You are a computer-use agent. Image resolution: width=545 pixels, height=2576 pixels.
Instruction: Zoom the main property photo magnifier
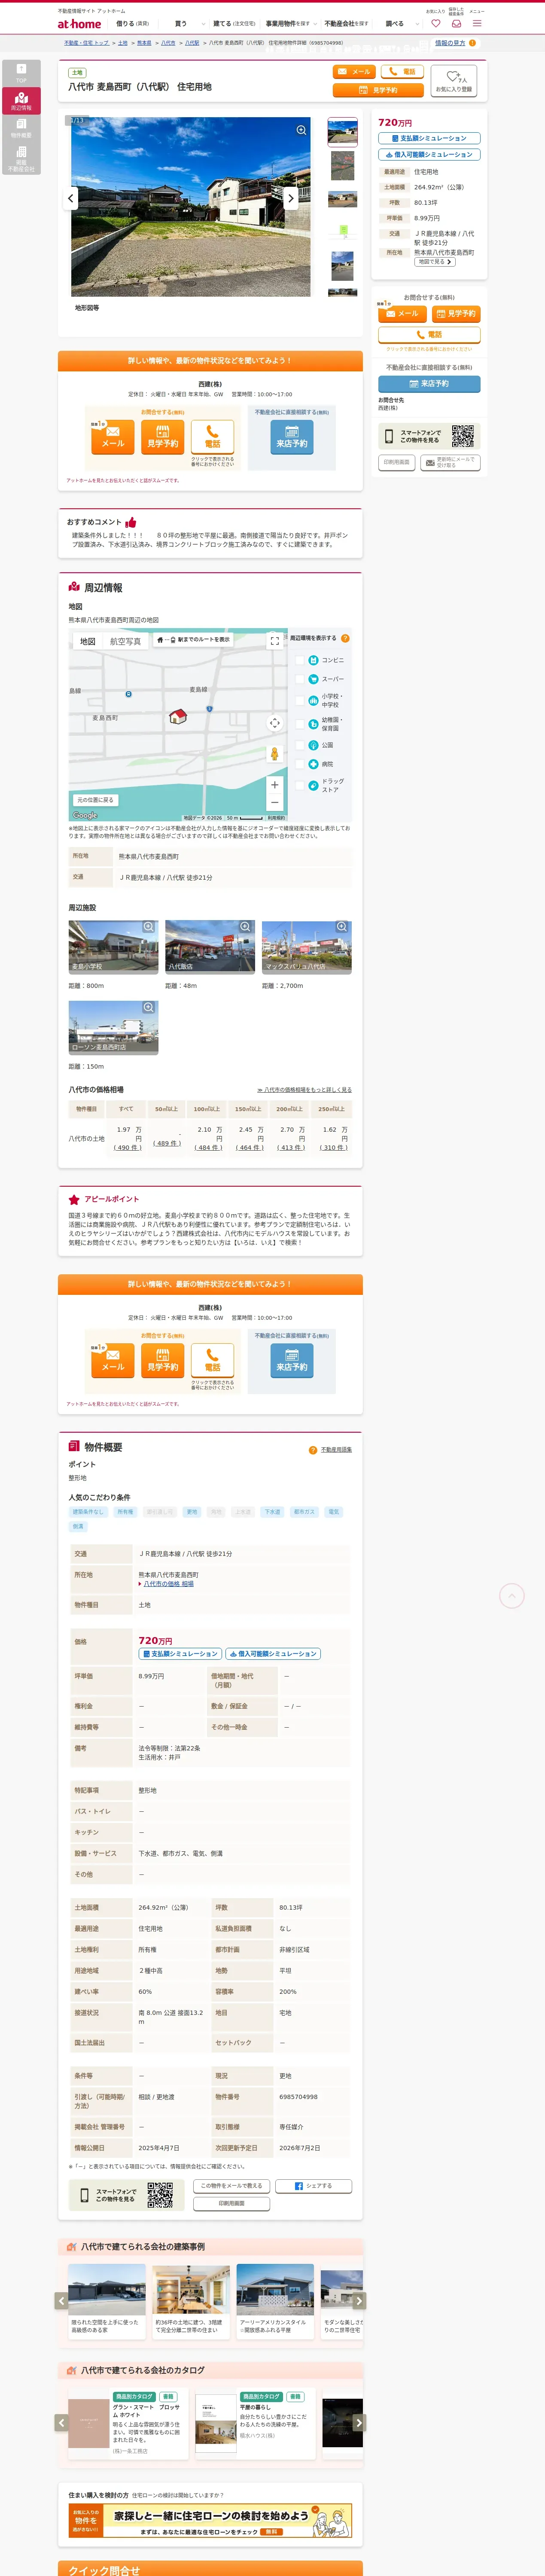(301, 130)
